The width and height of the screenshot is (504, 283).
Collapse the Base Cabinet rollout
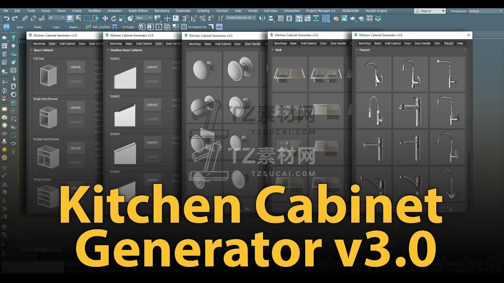click(x=31, y=50)
